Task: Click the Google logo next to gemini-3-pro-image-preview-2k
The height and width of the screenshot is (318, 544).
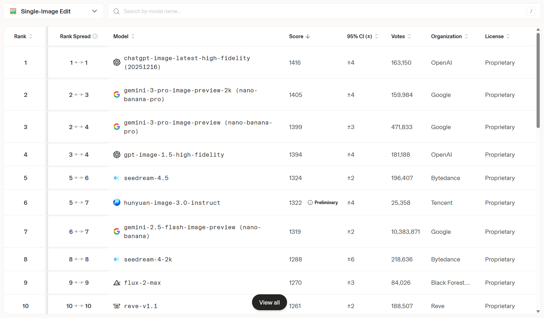Action: 117,94
